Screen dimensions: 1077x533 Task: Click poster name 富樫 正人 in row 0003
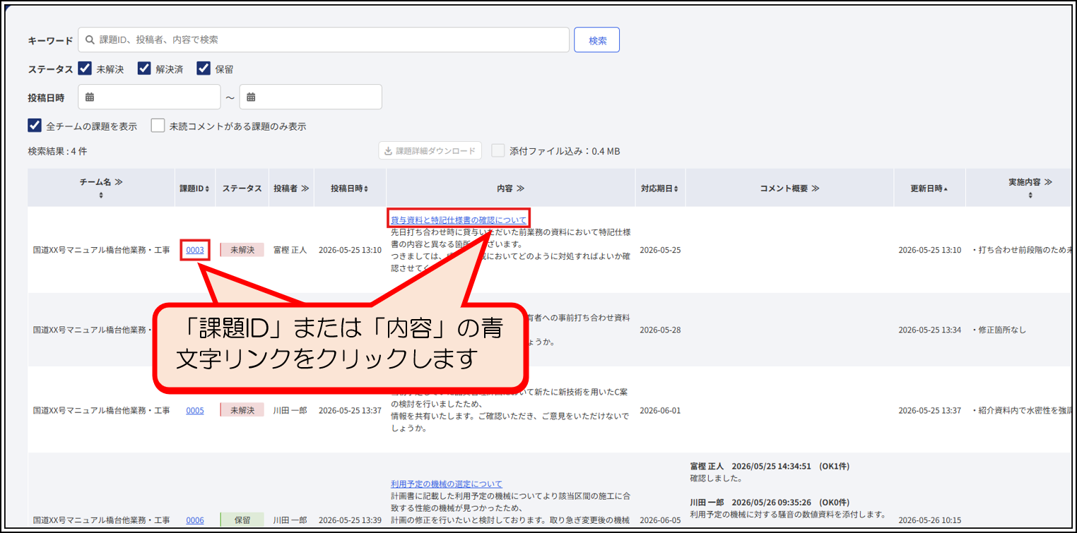point(290,250)
